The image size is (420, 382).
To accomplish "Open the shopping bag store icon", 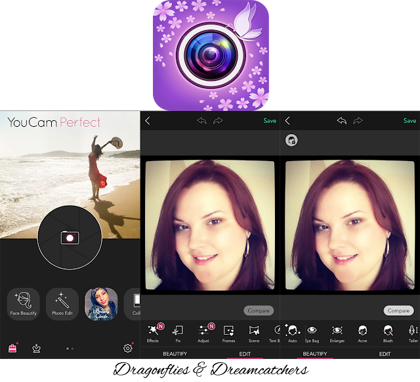I will pos(12,348).
